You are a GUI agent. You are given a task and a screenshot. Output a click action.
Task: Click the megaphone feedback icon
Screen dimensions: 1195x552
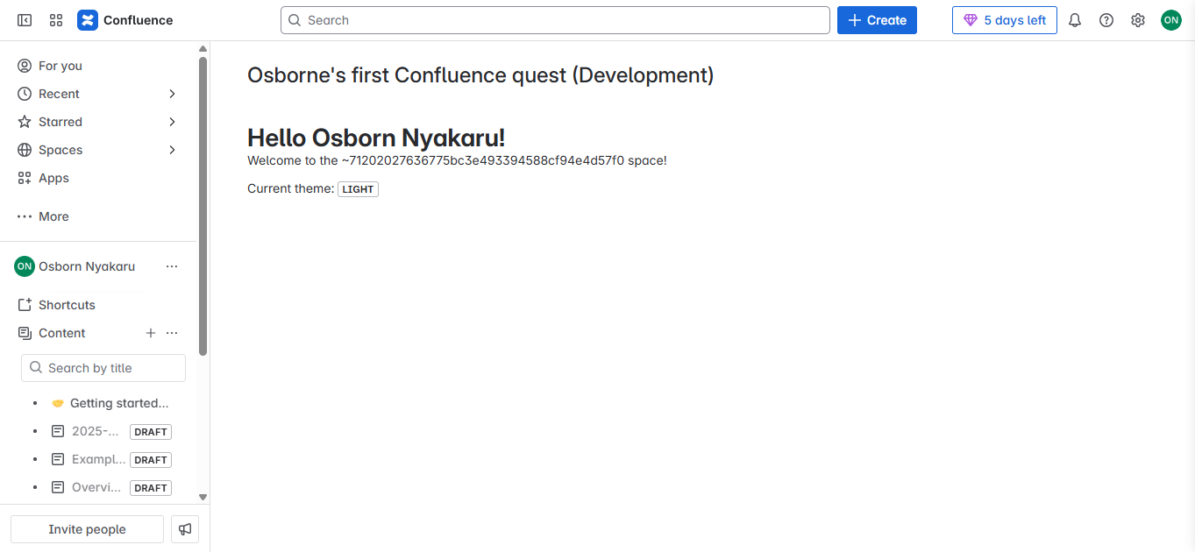point(185,529)
